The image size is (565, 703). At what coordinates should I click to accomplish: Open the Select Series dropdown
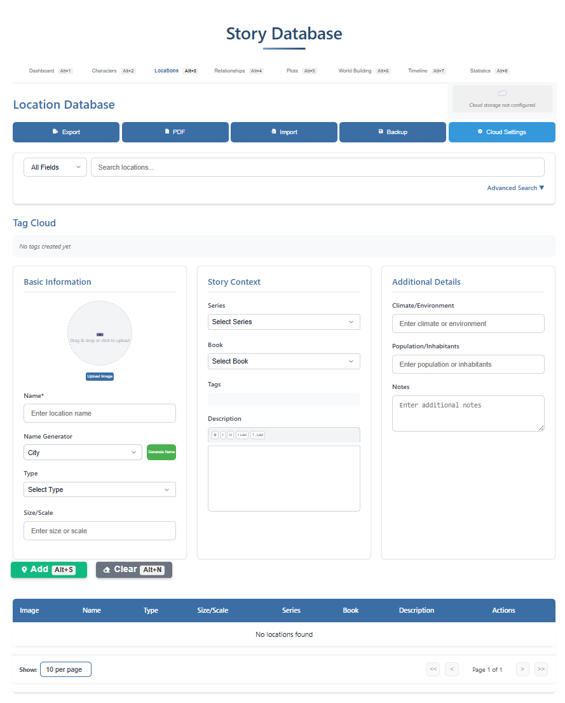[x=283, y=322]
